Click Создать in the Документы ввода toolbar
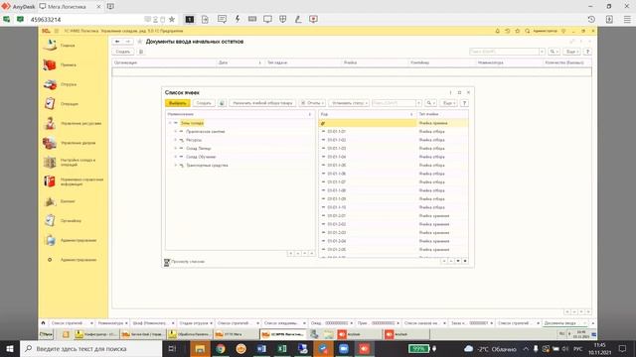Screen dimensions: 636x357 tap(123, 52)
